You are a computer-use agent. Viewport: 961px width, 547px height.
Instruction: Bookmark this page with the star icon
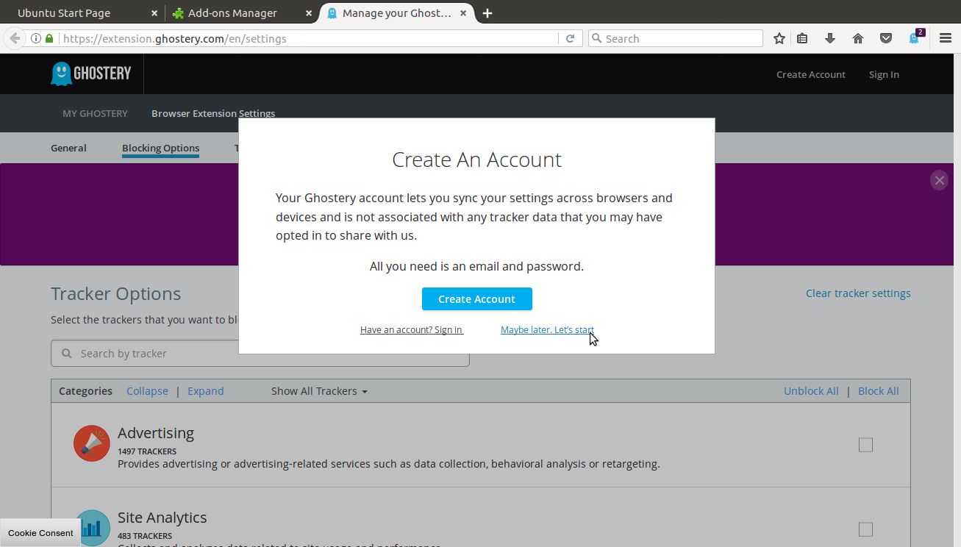(x=779, y=38)
